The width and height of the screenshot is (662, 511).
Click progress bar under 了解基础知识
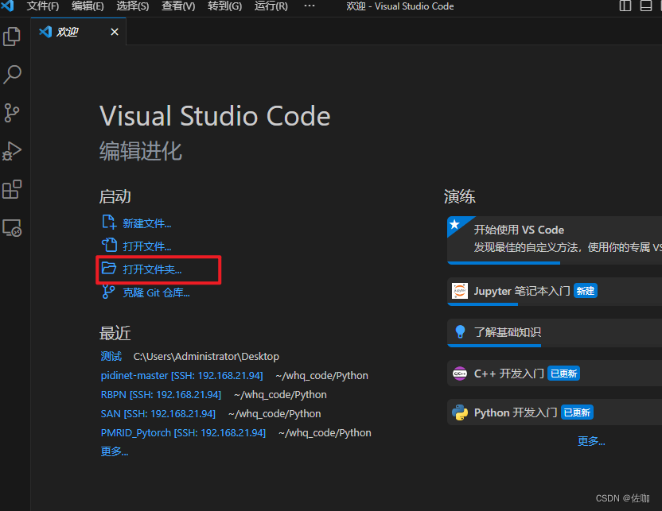(x=494, y=346)
